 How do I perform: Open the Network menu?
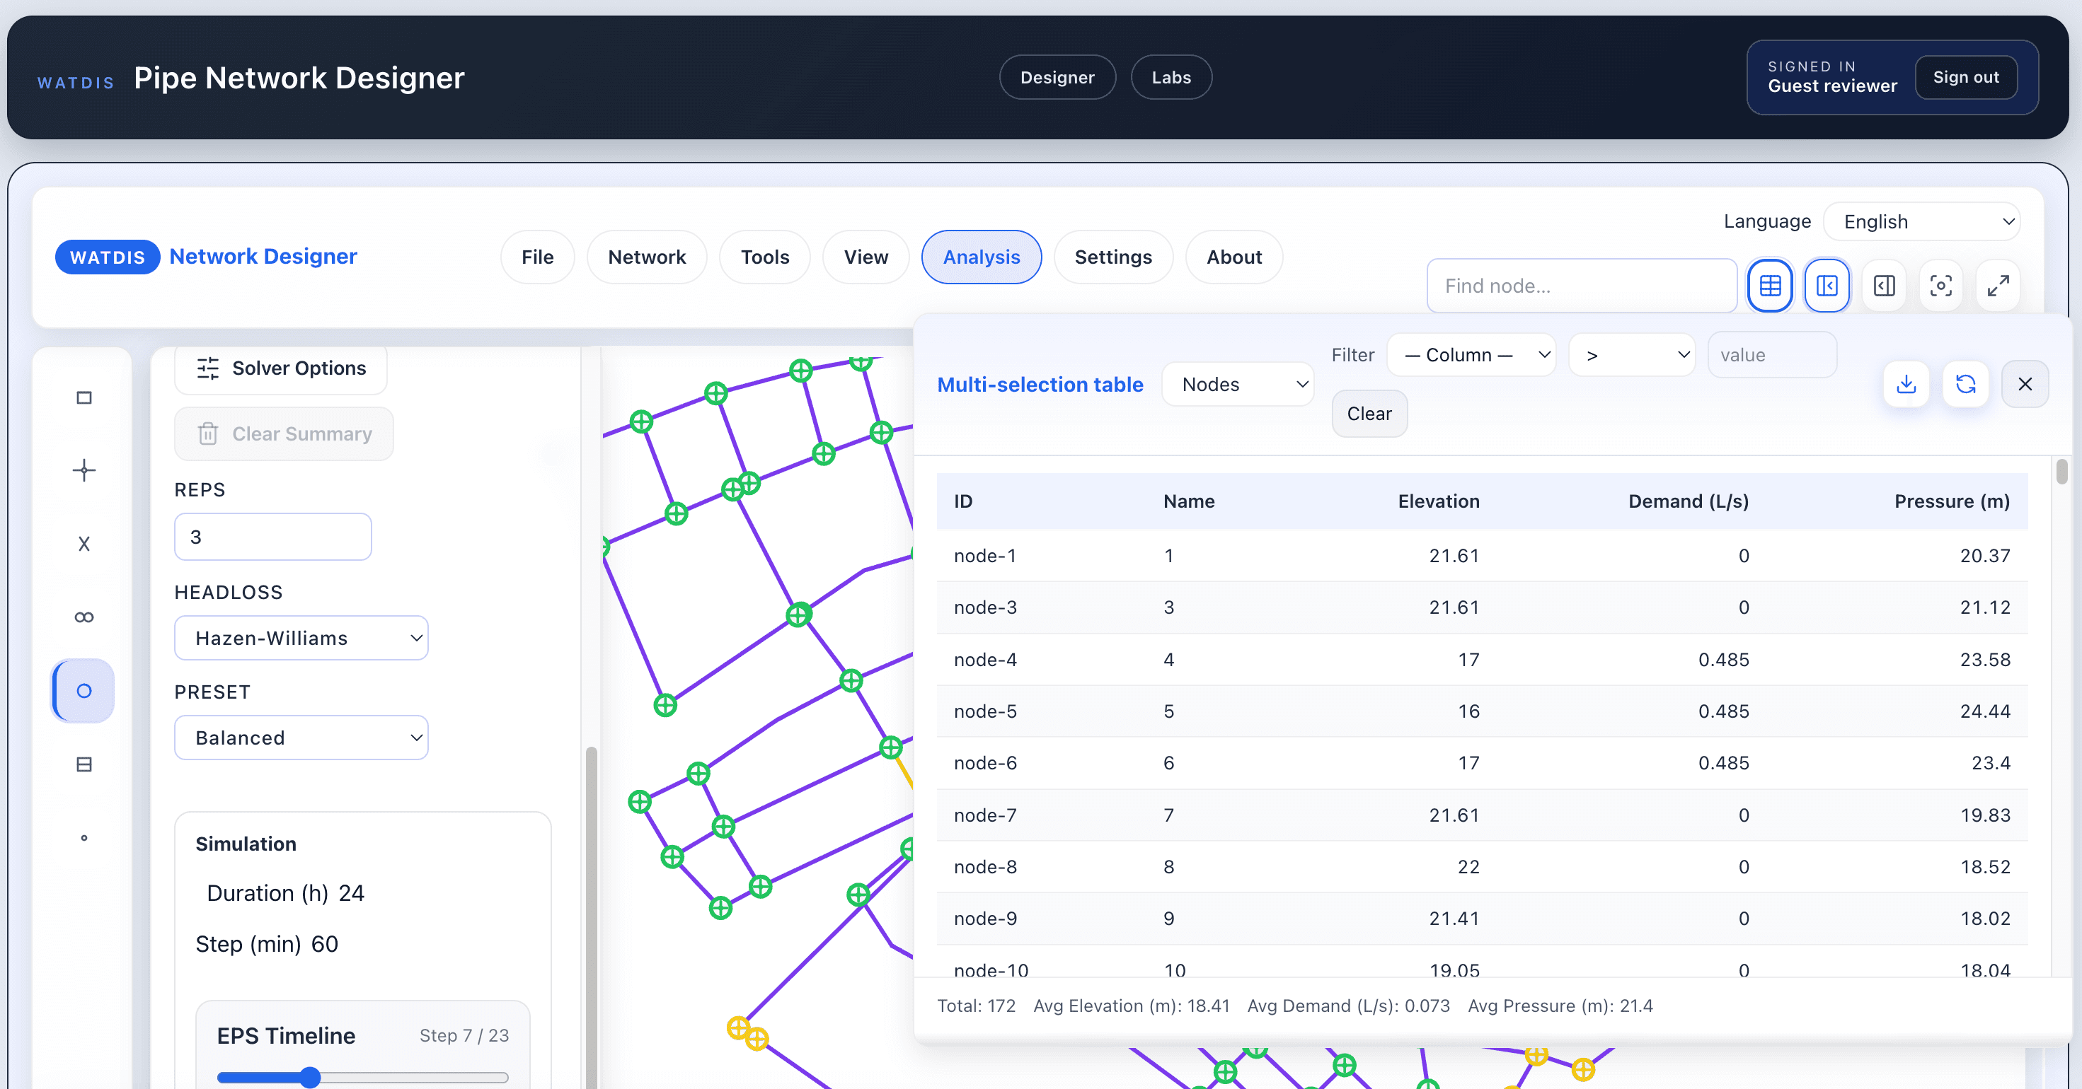tap(646, 257)
